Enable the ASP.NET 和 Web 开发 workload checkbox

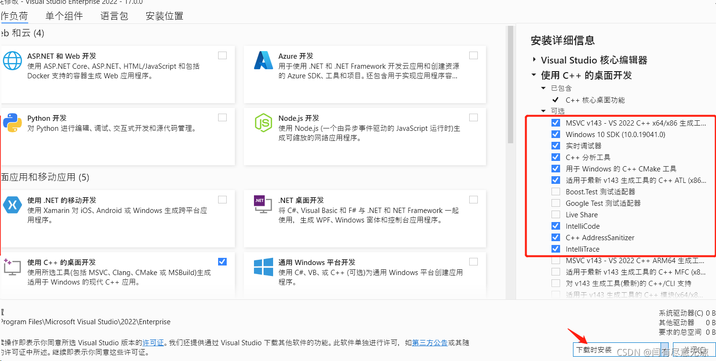(x=222, y=55)
